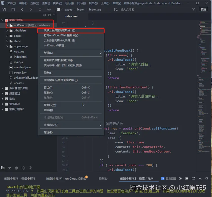Click the console stop square icon
Viewport: 212px width, 197px height.
click(x=187, y=179)
